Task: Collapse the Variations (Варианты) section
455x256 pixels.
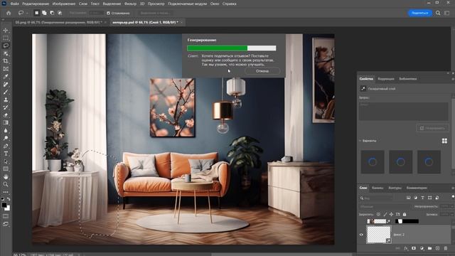Action: tap(360, 141)
